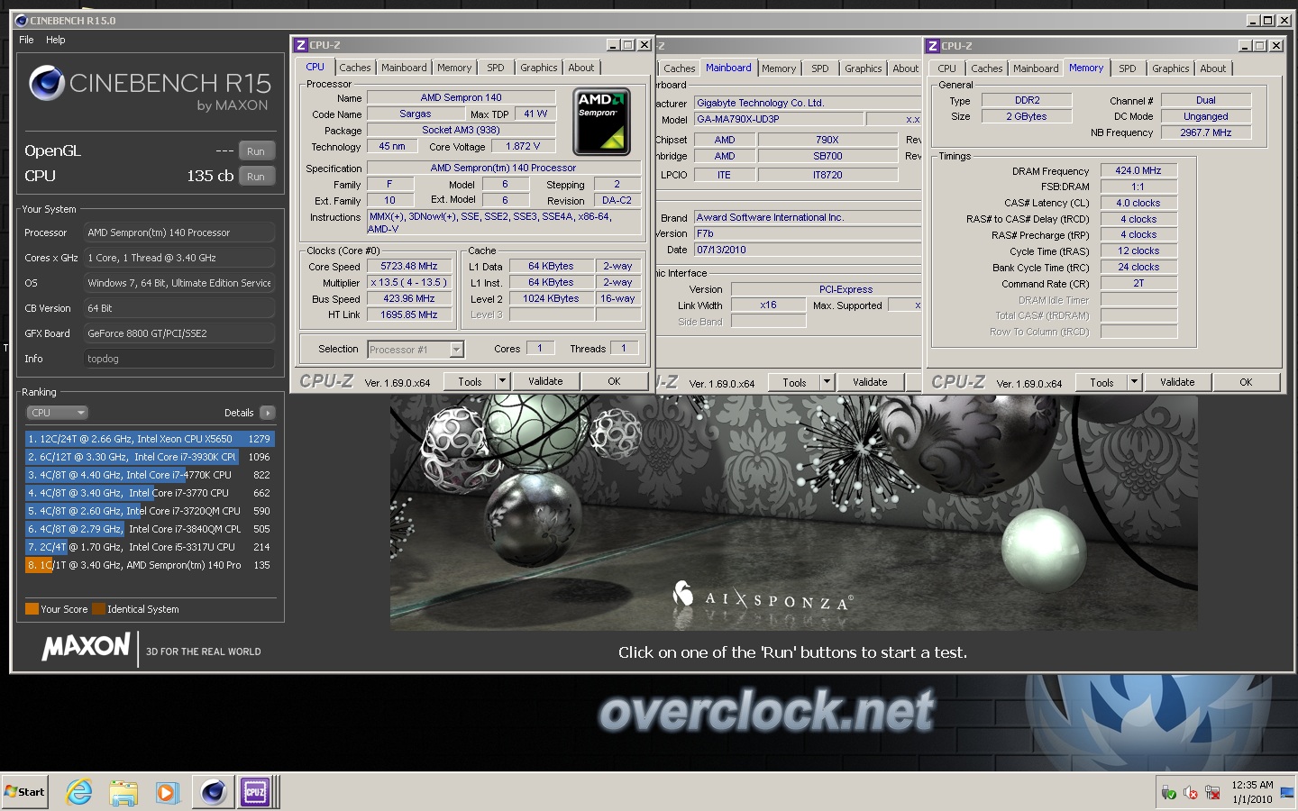The image size is (1298, 811).
Task: Click the rendered Cinebench scene image
Action: click(793, 513)
